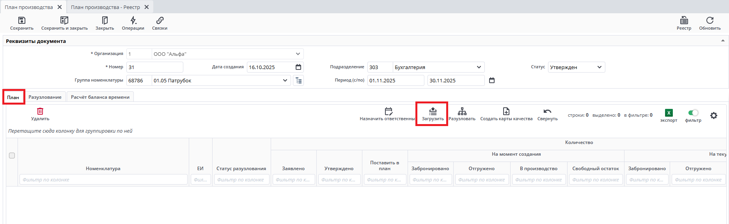The width and height of the screenshot is (729, 224).
Task: Open the Status (Статус) dropdown
Action: 599,67
